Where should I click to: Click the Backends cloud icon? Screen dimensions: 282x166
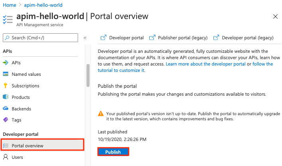pyautogui.click(x=6, y=109)
